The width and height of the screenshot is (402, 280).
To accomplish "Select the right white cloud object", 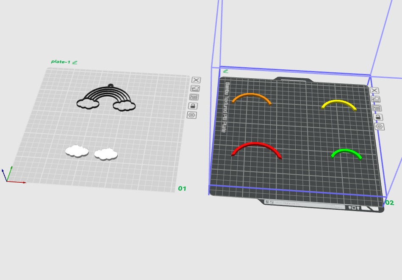I will pyautogui.click(x=106, y=154).
